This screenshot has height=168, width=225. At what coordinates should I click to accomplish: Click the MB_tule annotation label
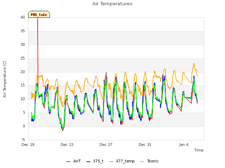click(x=39, y=14)
